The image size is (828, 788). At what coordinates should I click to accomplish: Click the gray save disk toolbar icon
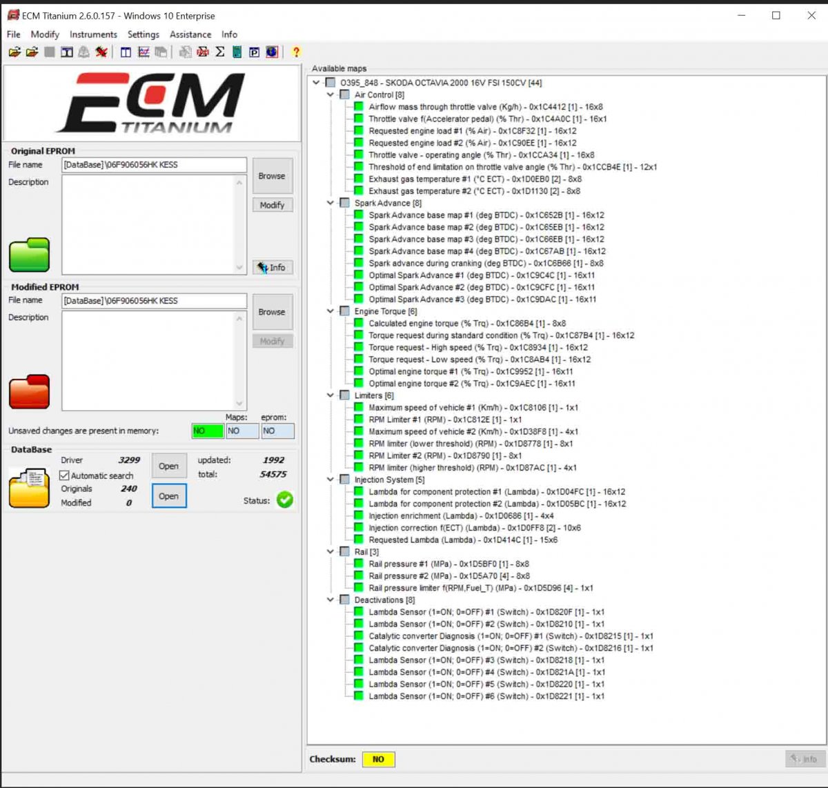50,52
